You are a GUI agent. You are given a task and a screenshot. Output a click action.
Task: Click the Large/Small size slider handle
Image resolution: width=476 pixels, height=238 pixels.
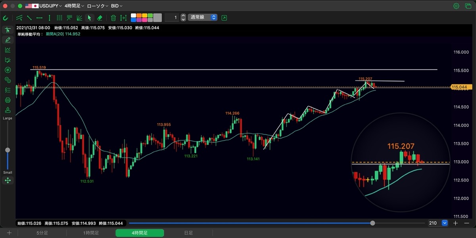pyautogui.click(x=8, y=150)
